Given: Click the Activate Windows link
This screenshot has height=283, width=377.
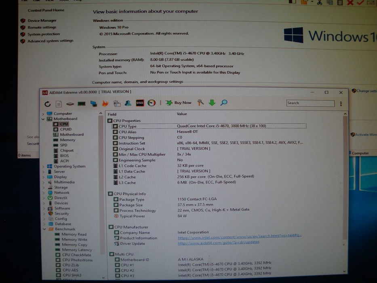Looking at the screenshot, I should 366,135.
